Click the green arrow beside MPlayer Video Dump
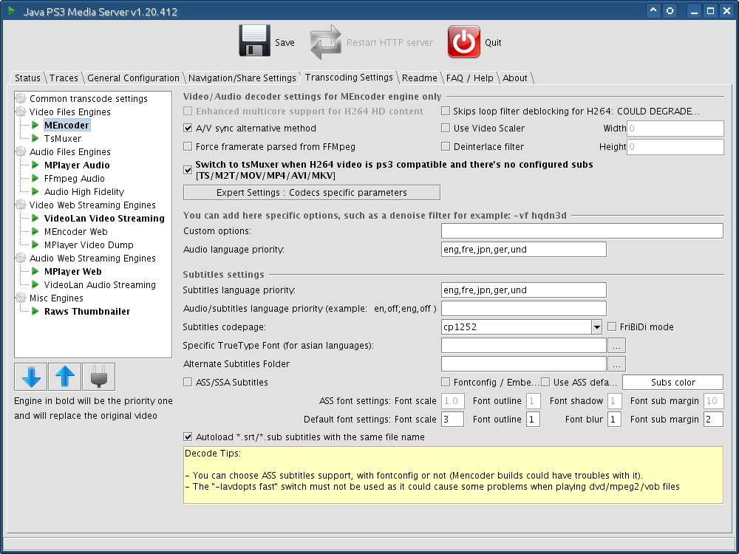 click(35, 245)
